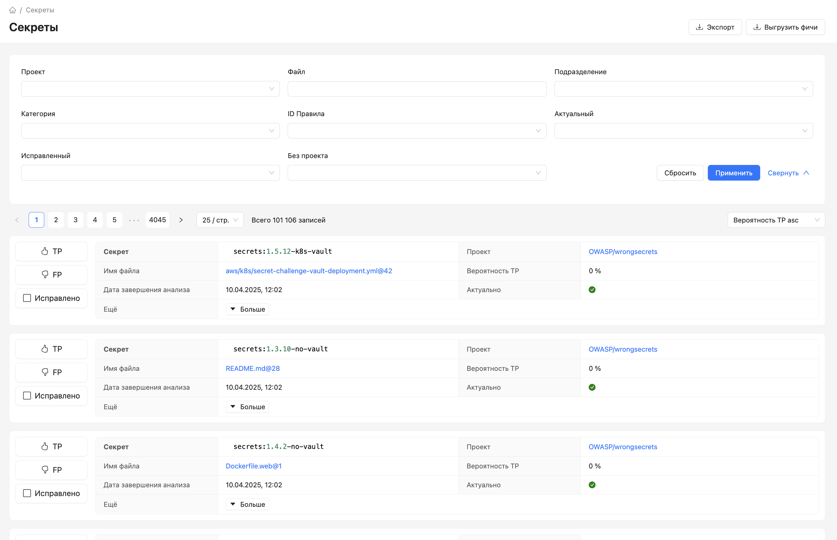This screenshot has height=540, width=837.
Task: Click Применить to apply filters
Action: point(734,173)
